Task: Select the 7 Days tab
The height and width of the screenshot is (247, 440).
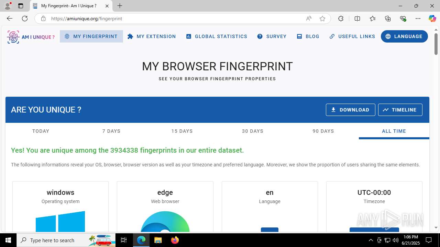Action: [x=111, y=131]
